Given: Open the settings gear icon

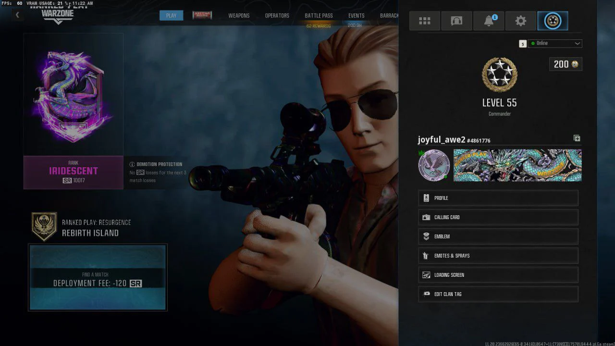Looking at the screenshot, I should click(x=521, y=21).
